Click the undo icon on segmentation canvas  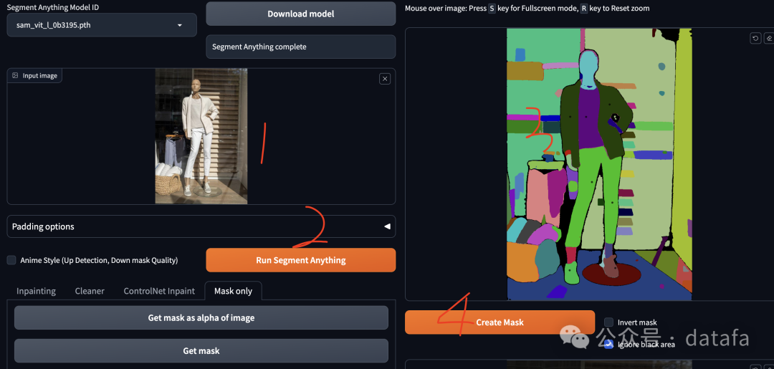(x=755, y=39)
